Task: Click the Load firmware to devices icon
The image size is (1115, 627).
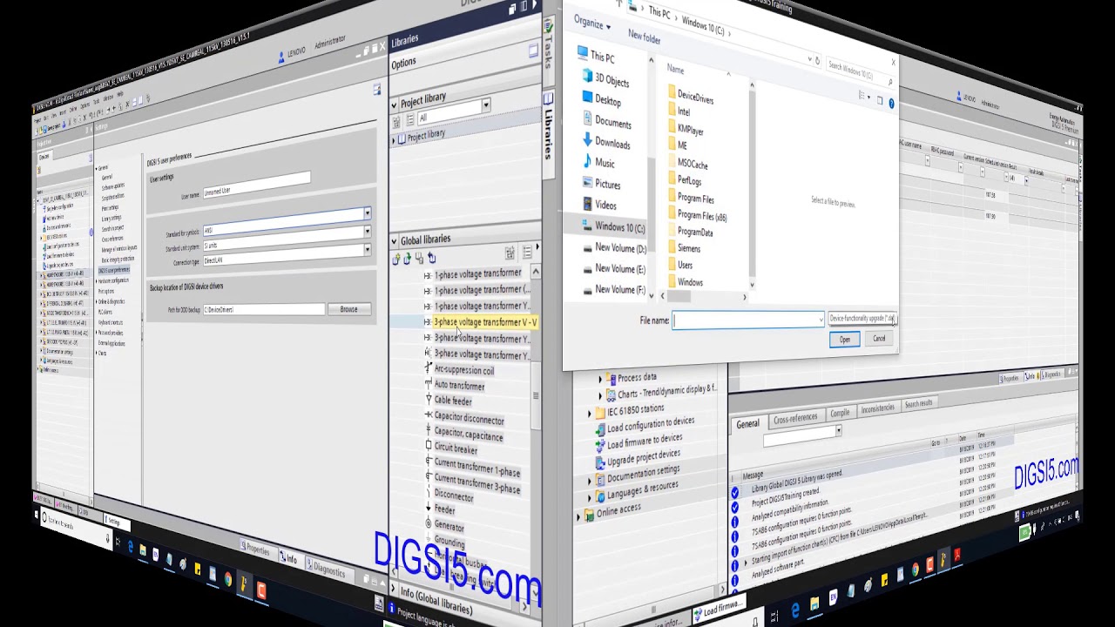Action: [x=599, y=445]
